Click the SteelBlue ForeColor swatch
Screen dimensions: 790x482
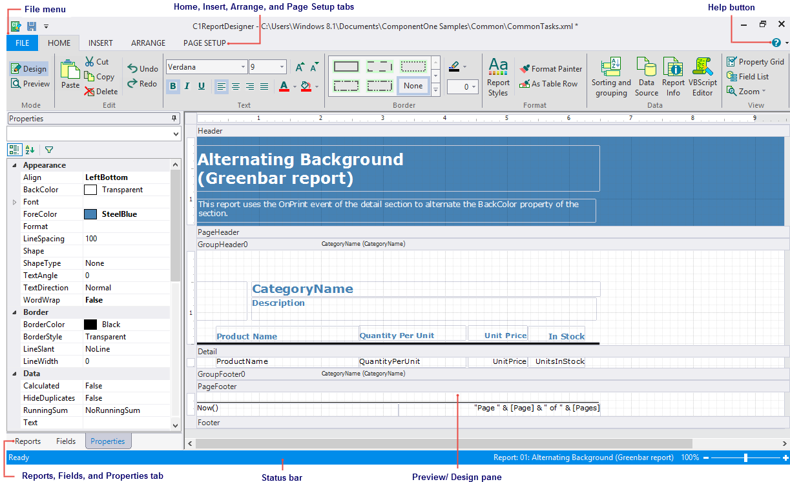(x=90, y=214)
